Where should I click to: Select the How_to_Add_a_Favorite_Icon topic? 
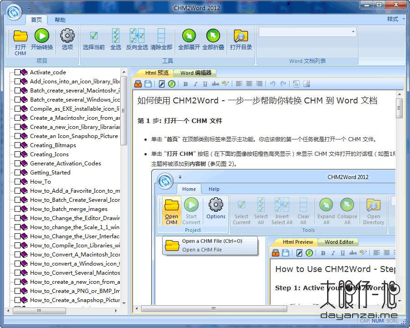tap(75, 191)
